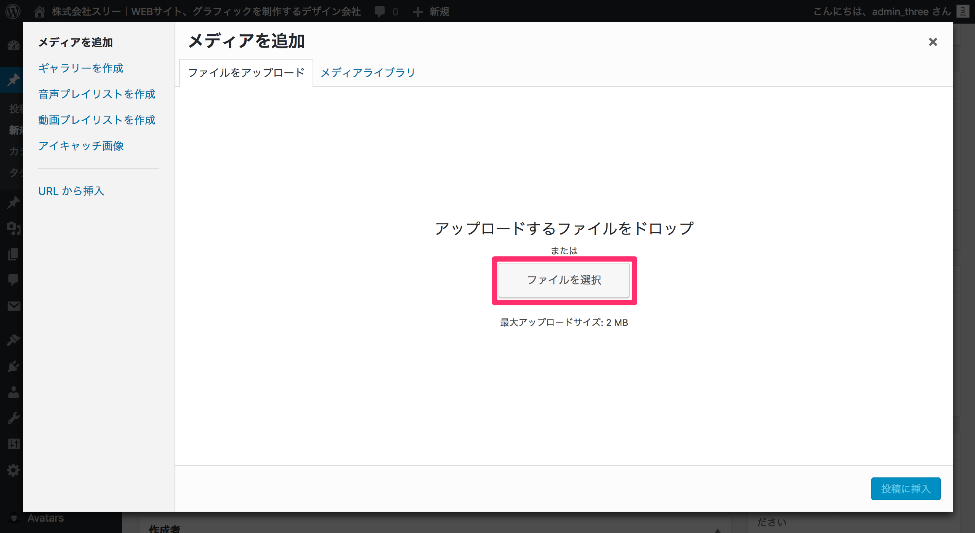Open the settings gear sidebar icon
This screenshot has width=975, height=533.
tap(13, 470)
